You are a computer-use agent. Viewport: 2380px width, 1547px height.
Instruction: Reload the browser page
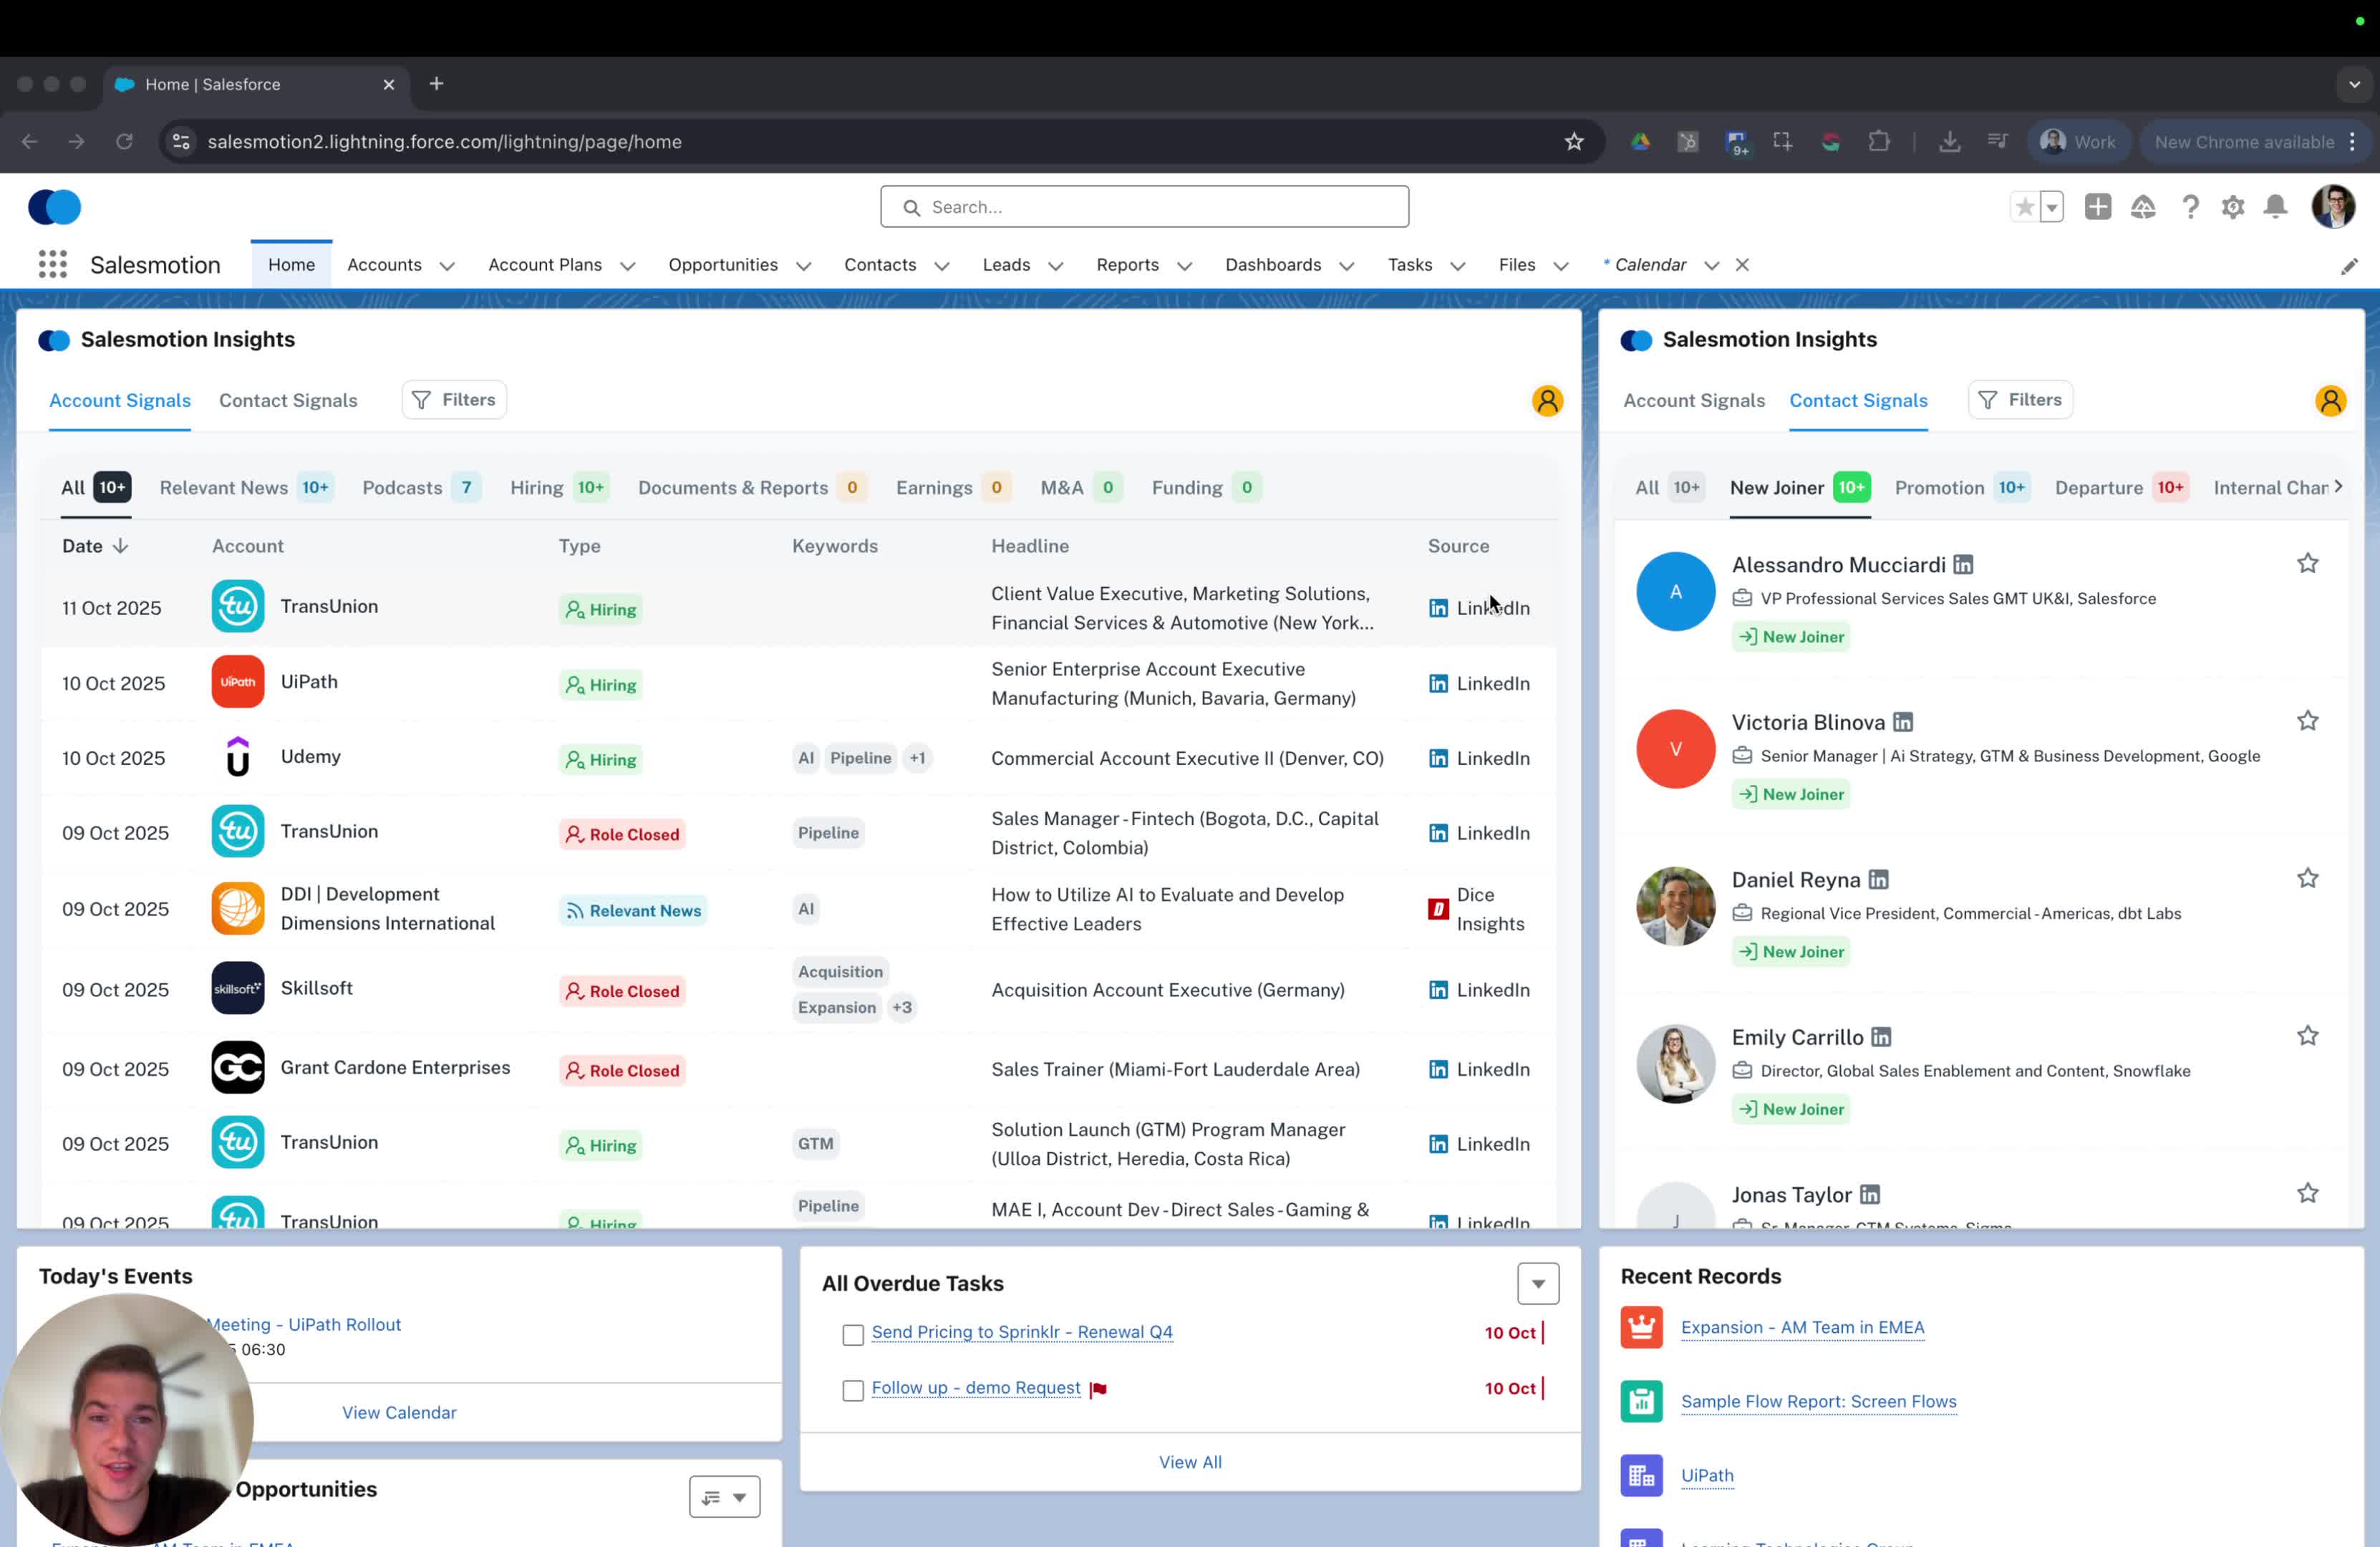[124, 142]
